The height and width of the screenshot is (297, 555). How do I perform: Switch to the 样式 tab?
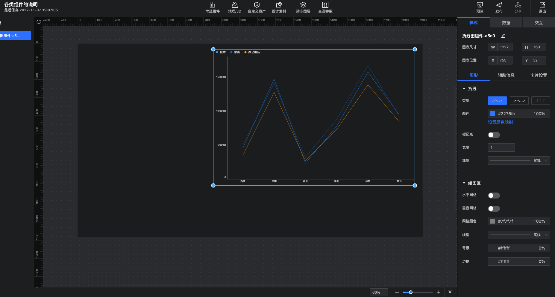pos(474,23)
